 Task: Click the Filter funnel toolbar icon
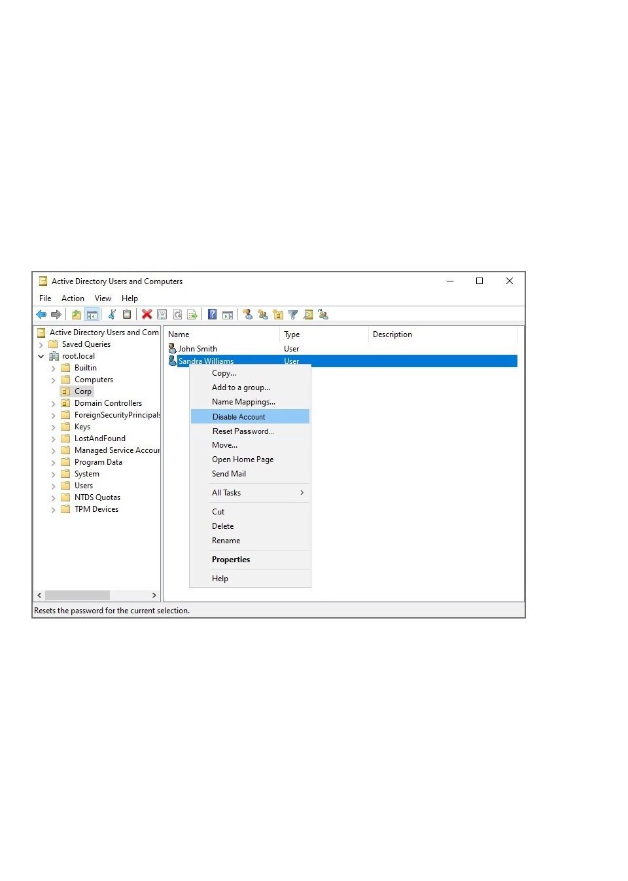tap(293, 315)
